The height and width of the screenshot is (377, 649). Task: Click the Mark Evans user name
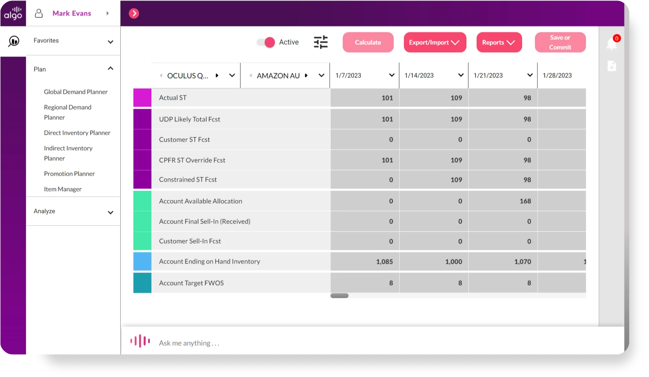point(72,13)
